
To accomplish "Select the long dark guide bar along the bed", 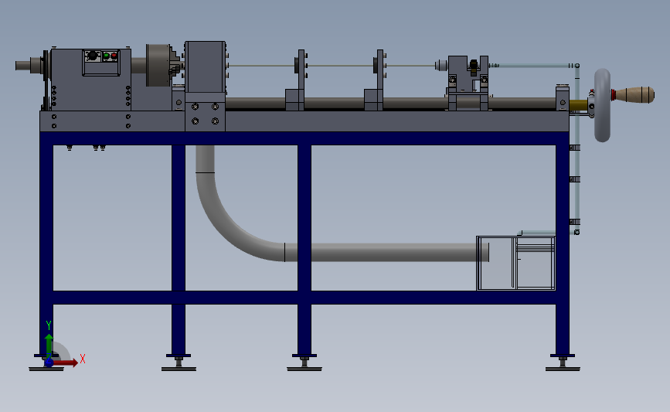I will [390, 104].
